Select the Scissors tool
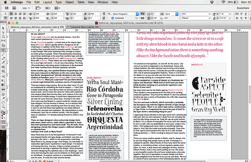 (x=3, y=76)
